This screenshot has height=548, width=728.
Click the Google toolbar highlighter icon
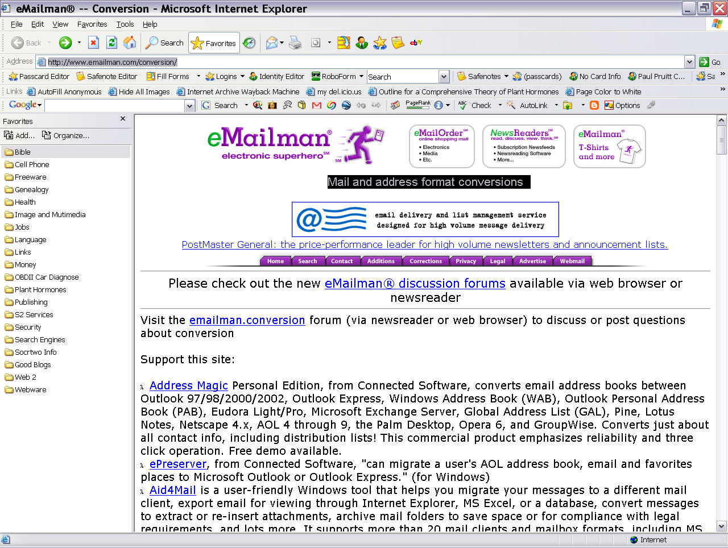point(651,105)
